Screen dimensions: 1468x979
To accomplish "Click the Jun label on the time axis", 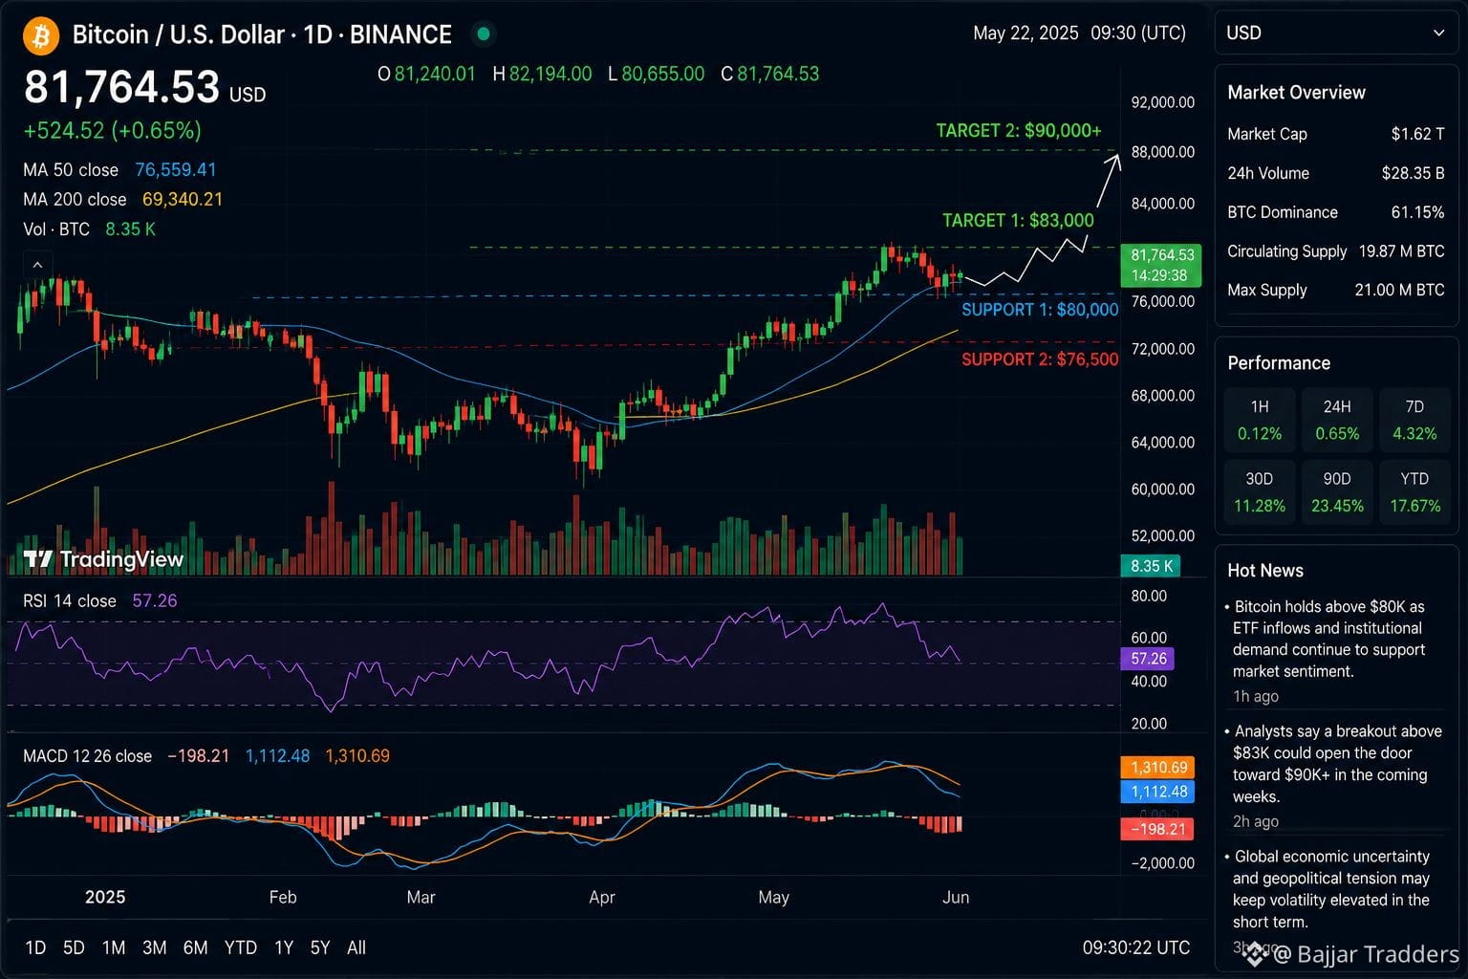I will 956,897.
